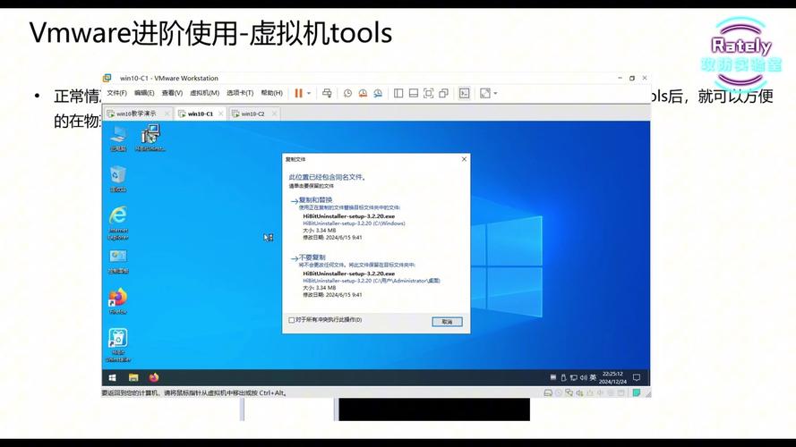Select the Control Panel desktop icon

[118, 262]
